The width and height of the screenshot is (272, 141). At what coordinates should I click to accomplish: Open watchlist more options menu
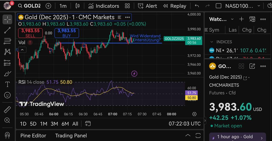[x=263, y=19]
